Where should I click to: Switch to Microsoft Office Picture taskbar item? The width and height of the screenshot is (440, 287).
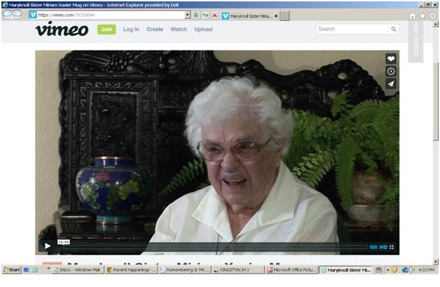(291, 270)
